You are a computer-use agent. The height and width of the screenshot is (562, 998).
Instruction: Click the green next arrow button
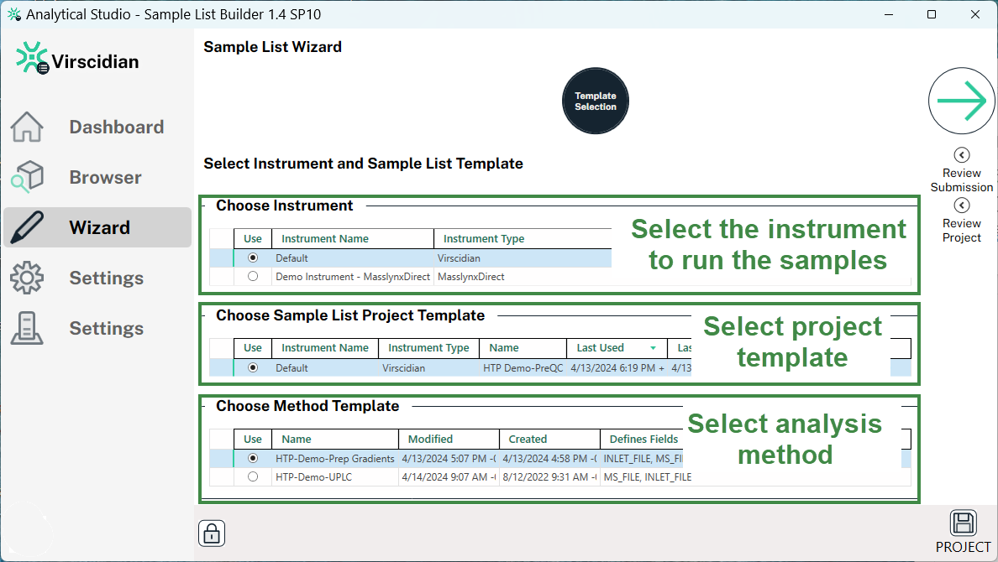tap(961, 101)
